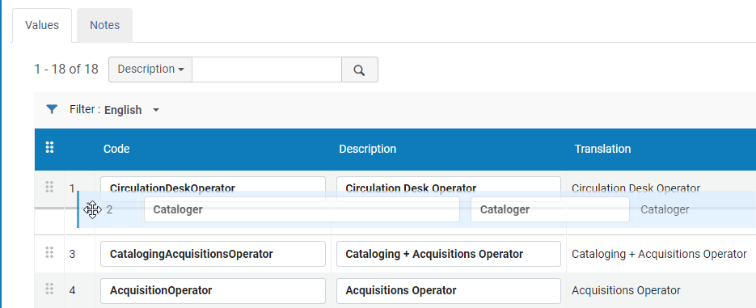Open the Description search field dropdown

[x=150, y=70]
